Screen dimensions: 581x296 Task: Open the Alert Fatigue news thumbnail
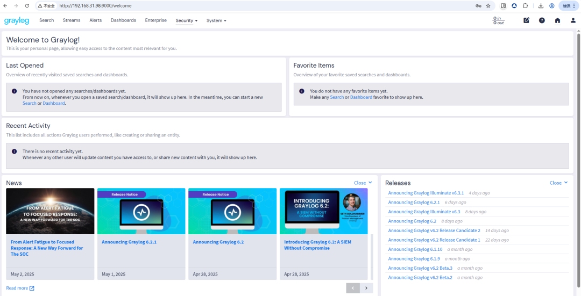click(50, 211)
